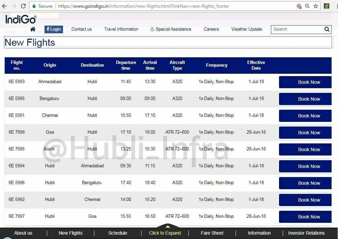Select Goa destination cell in 6E 7997 row

tap(92, 216)
